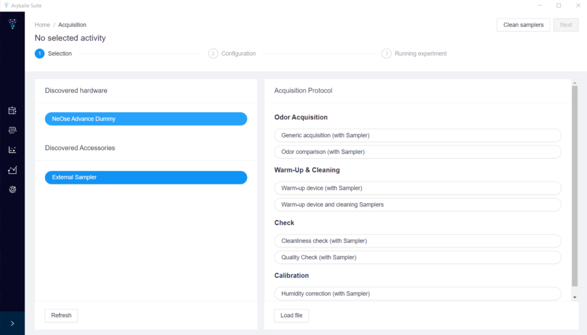Choose Warm-up device (with Sampler)

coord(418,188)
